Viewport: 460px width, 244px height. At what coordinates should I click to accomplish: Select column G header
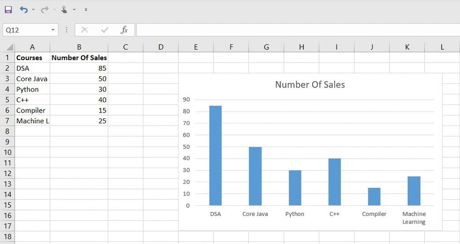(266, 47)
